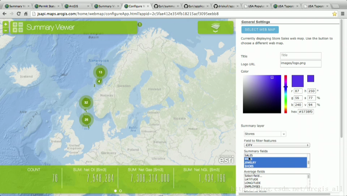Zoom out of the map with minus button
Viewport: 347px width, 196px height.
click(x=5, y=30)
